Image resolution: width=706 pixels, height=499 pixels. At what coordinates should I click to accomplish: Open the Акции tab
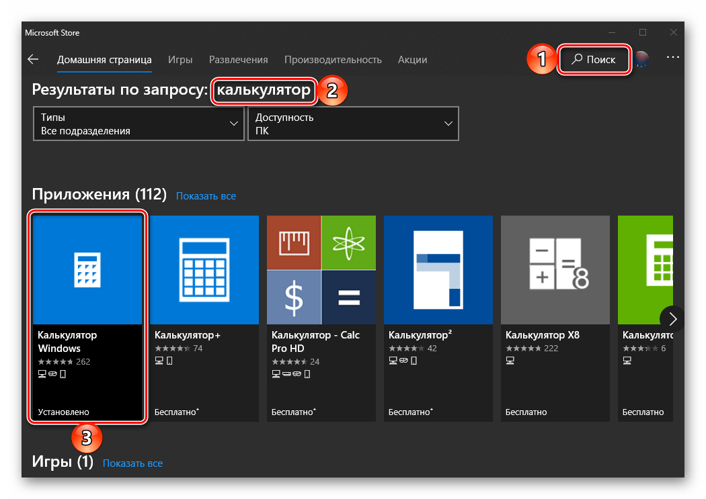[412, 60]
